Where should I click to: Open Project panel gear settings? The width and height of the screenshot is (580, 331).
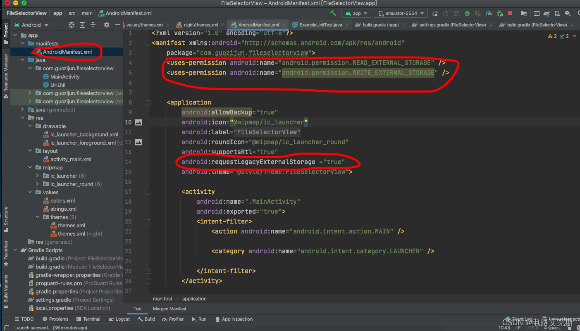point(107,25)
